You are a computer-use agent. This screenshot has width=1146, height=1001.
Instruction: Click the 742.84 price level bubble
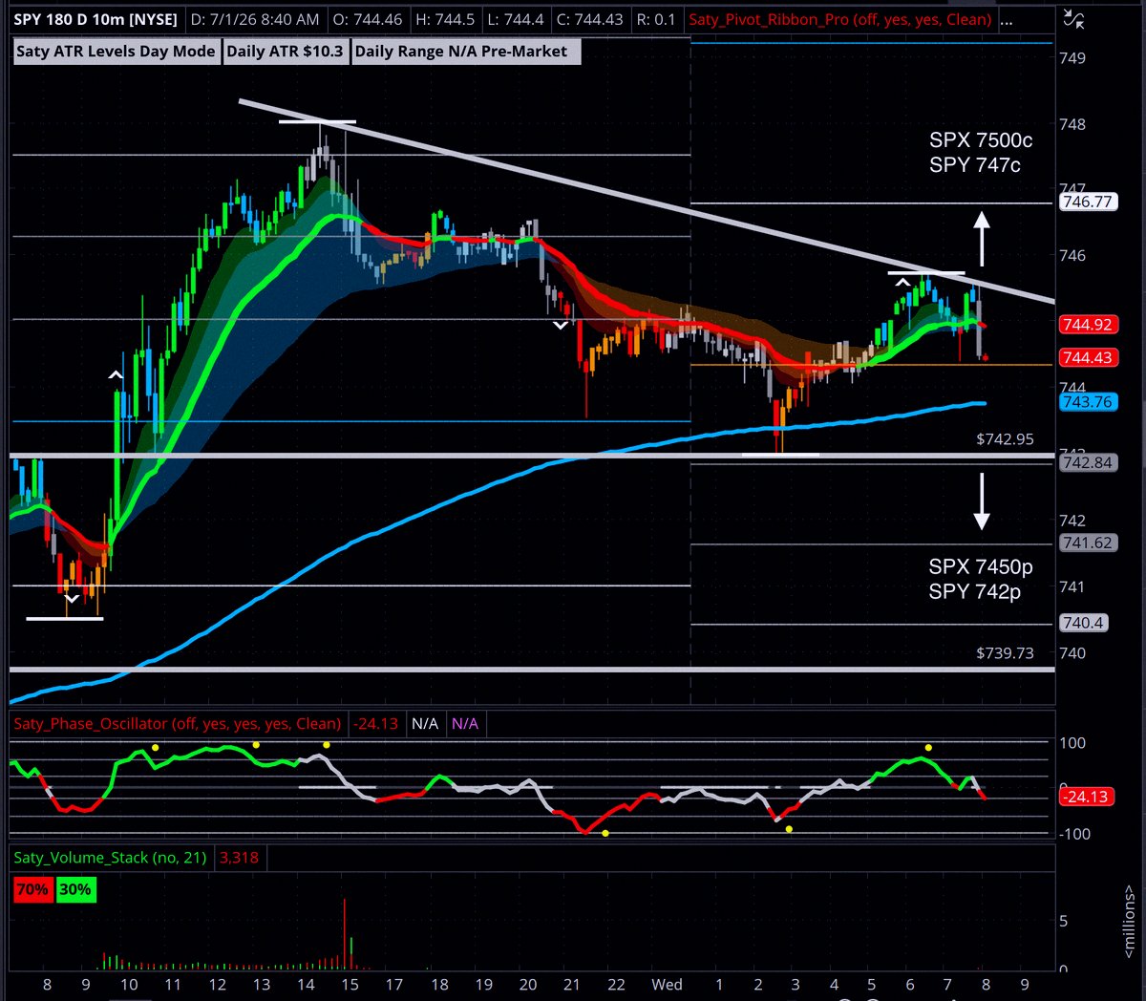(x=1088, y=462)
